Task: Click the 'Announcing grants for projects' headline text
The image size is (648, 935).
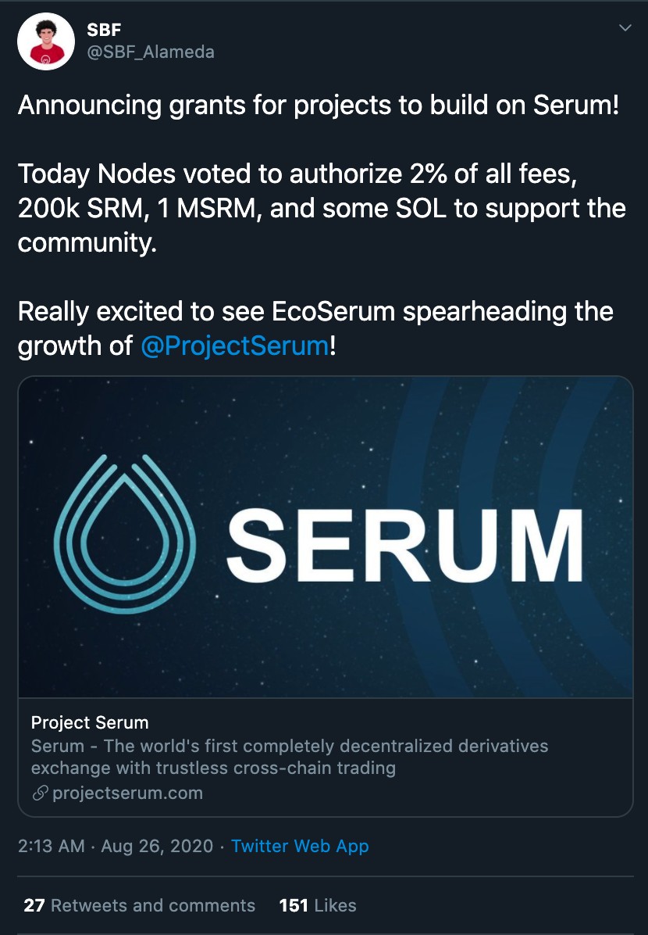Action: tap(319, 105)
